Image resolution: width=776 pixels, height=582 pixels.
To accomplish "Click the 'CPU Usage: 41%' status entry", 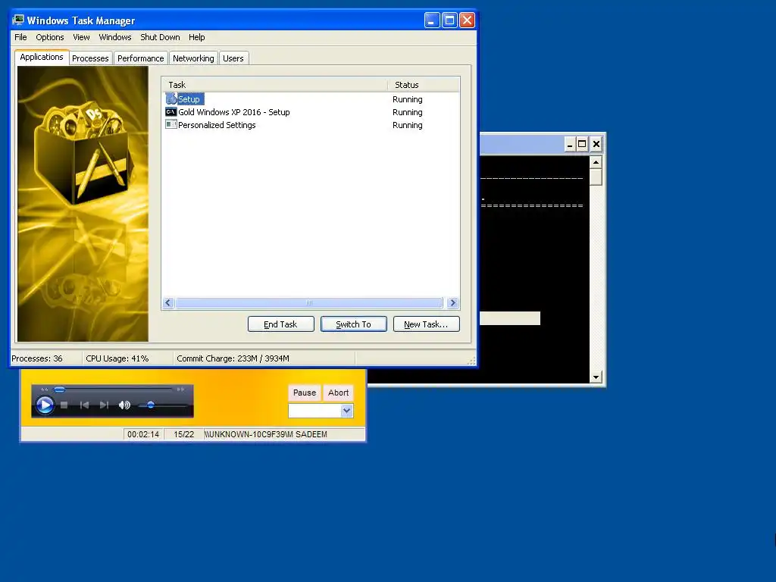I will 117,358.
